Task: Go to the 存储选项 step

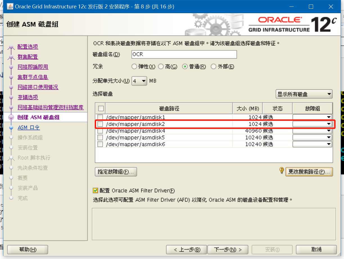Action: point(28,97)
